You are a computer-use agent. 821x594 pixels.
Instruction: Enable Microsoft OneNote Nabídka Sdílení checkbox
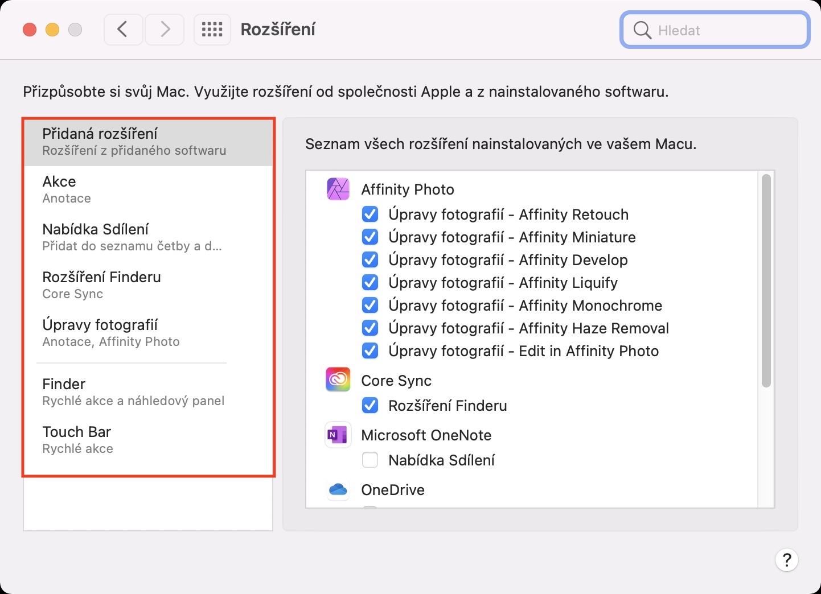point(370,460)
